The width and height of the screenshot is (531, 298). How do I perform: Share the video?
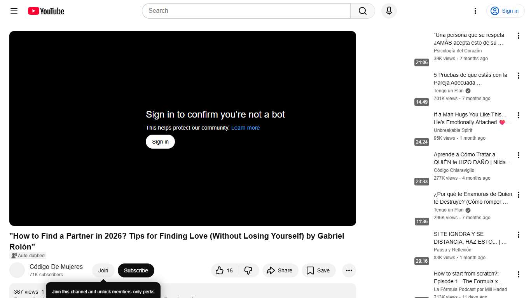click(x=280, y=270)
